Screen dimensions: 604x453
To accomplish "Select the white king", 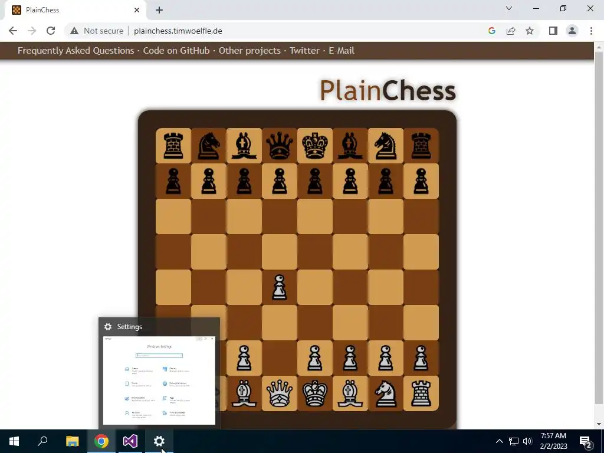I will [x=315, y=393].
